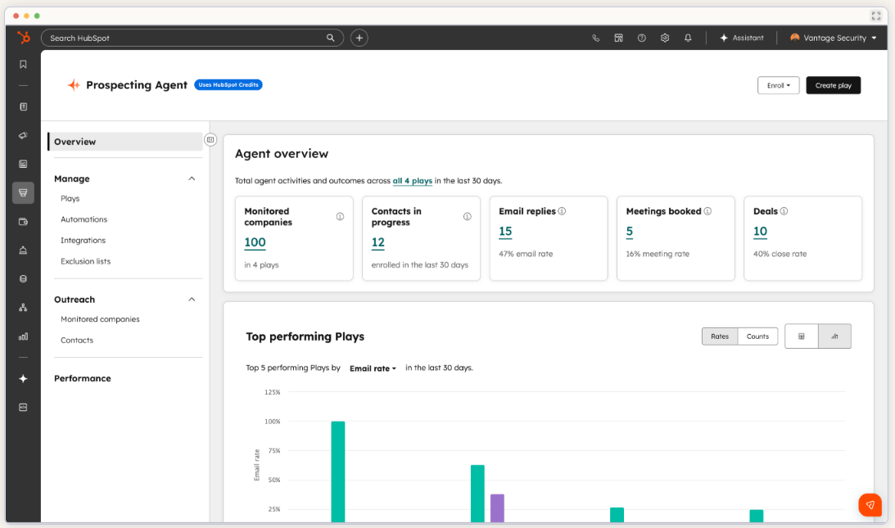Click the '16% meeting rate' text
The image size is (895, 528).
tap(658, 254)
